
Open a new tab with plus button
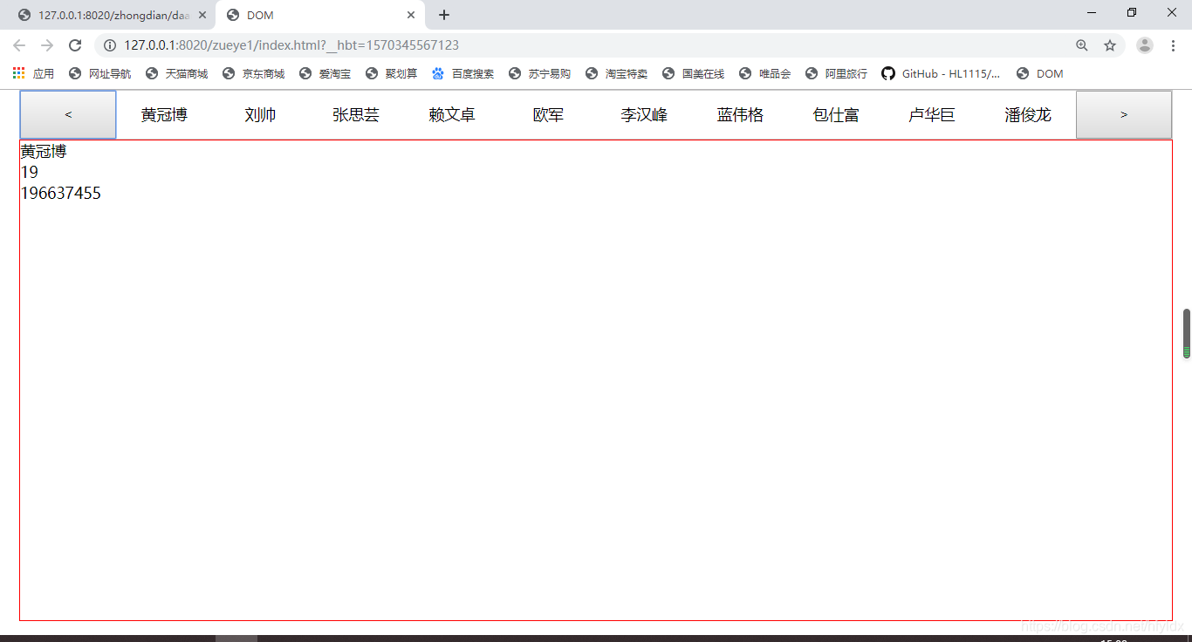coord(444,15)
